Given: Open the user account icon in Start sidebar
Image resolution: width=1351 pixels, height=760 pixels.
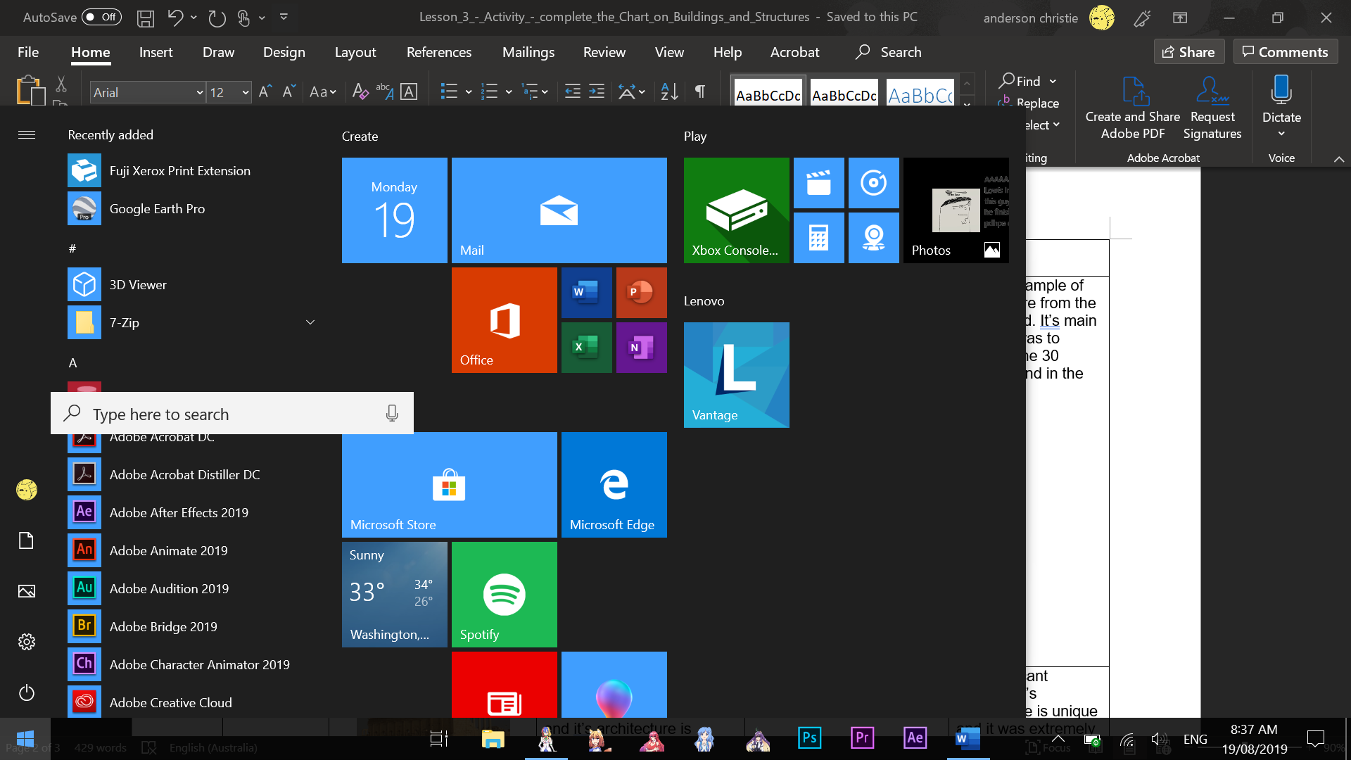Looking at the screenshot, I should (x=27, y=490).
